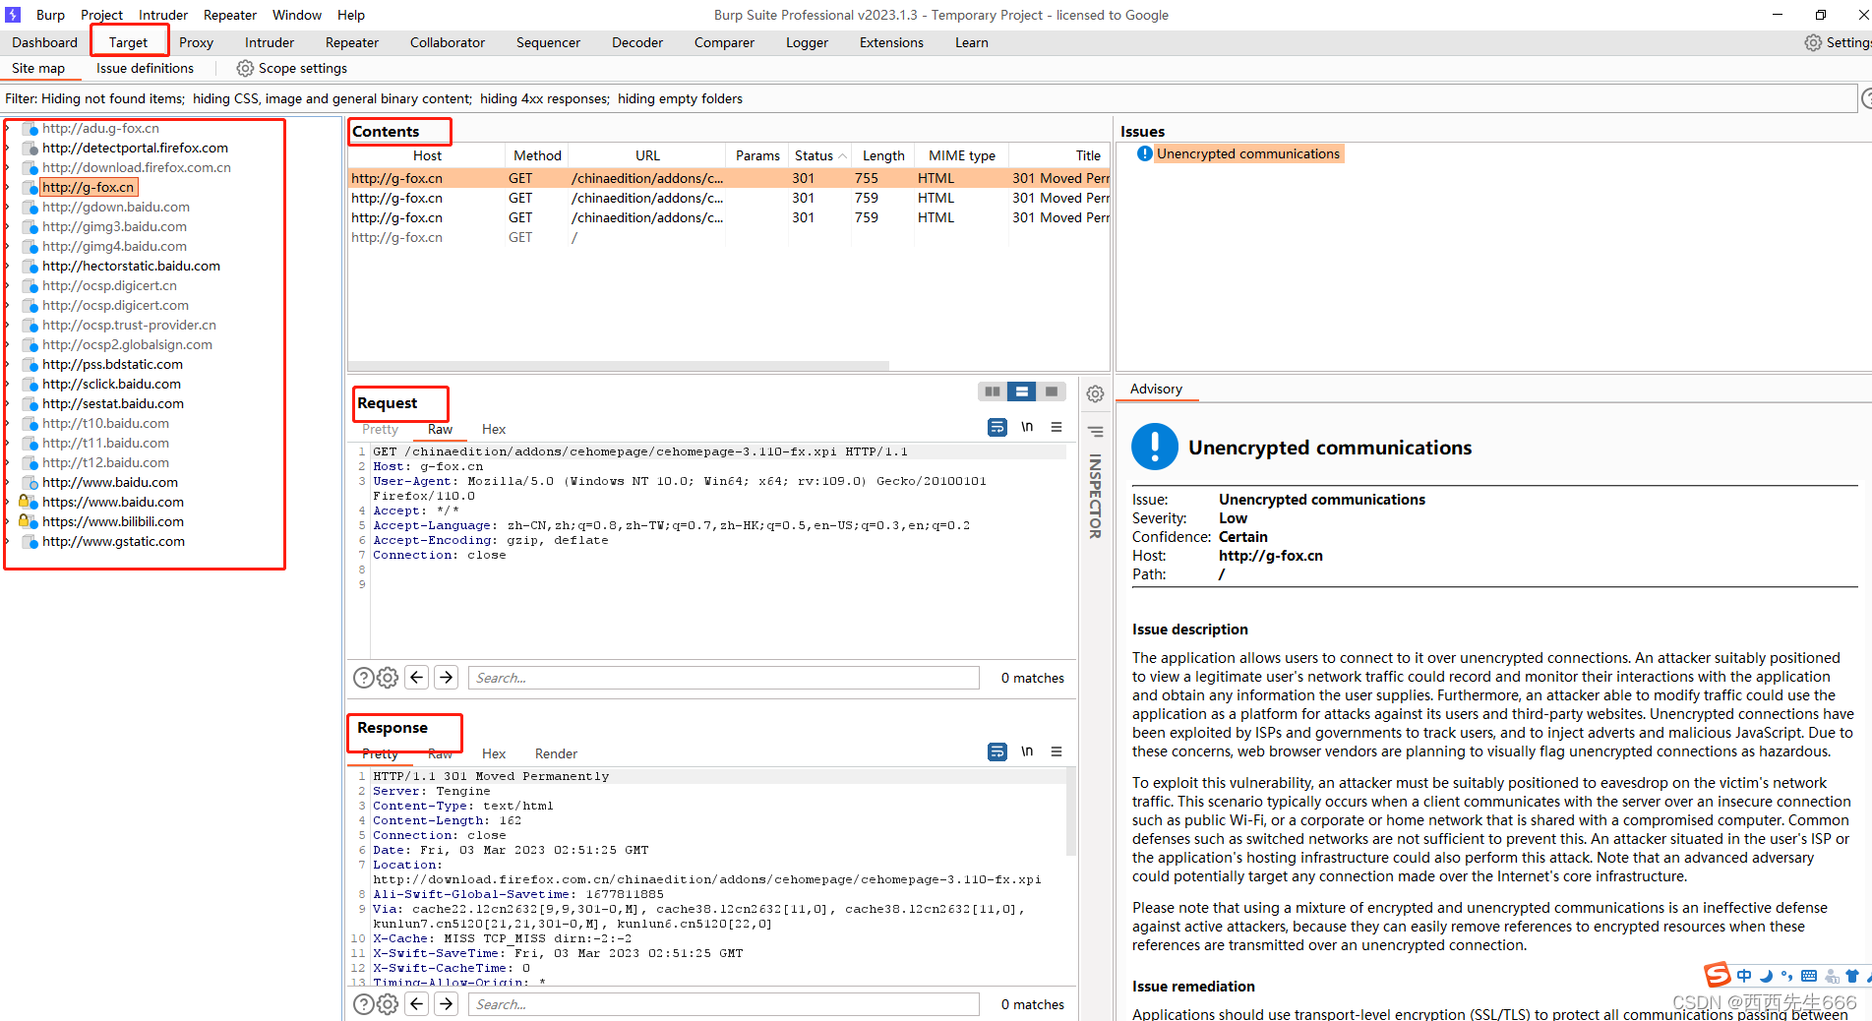This screenshot has width=1872, height=1021.
Task: Select the http://g-fox.cn root path row
Action: (x=729, y=237)
